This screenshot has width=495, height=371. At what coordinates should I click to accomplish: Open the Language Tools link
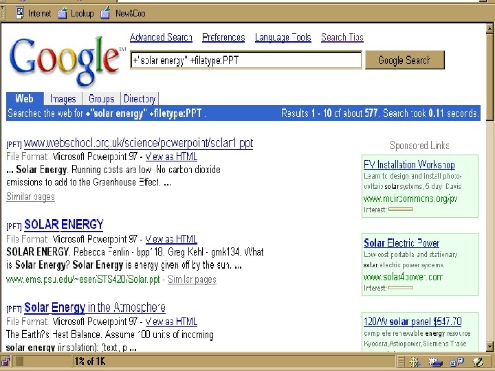(283, 38)
